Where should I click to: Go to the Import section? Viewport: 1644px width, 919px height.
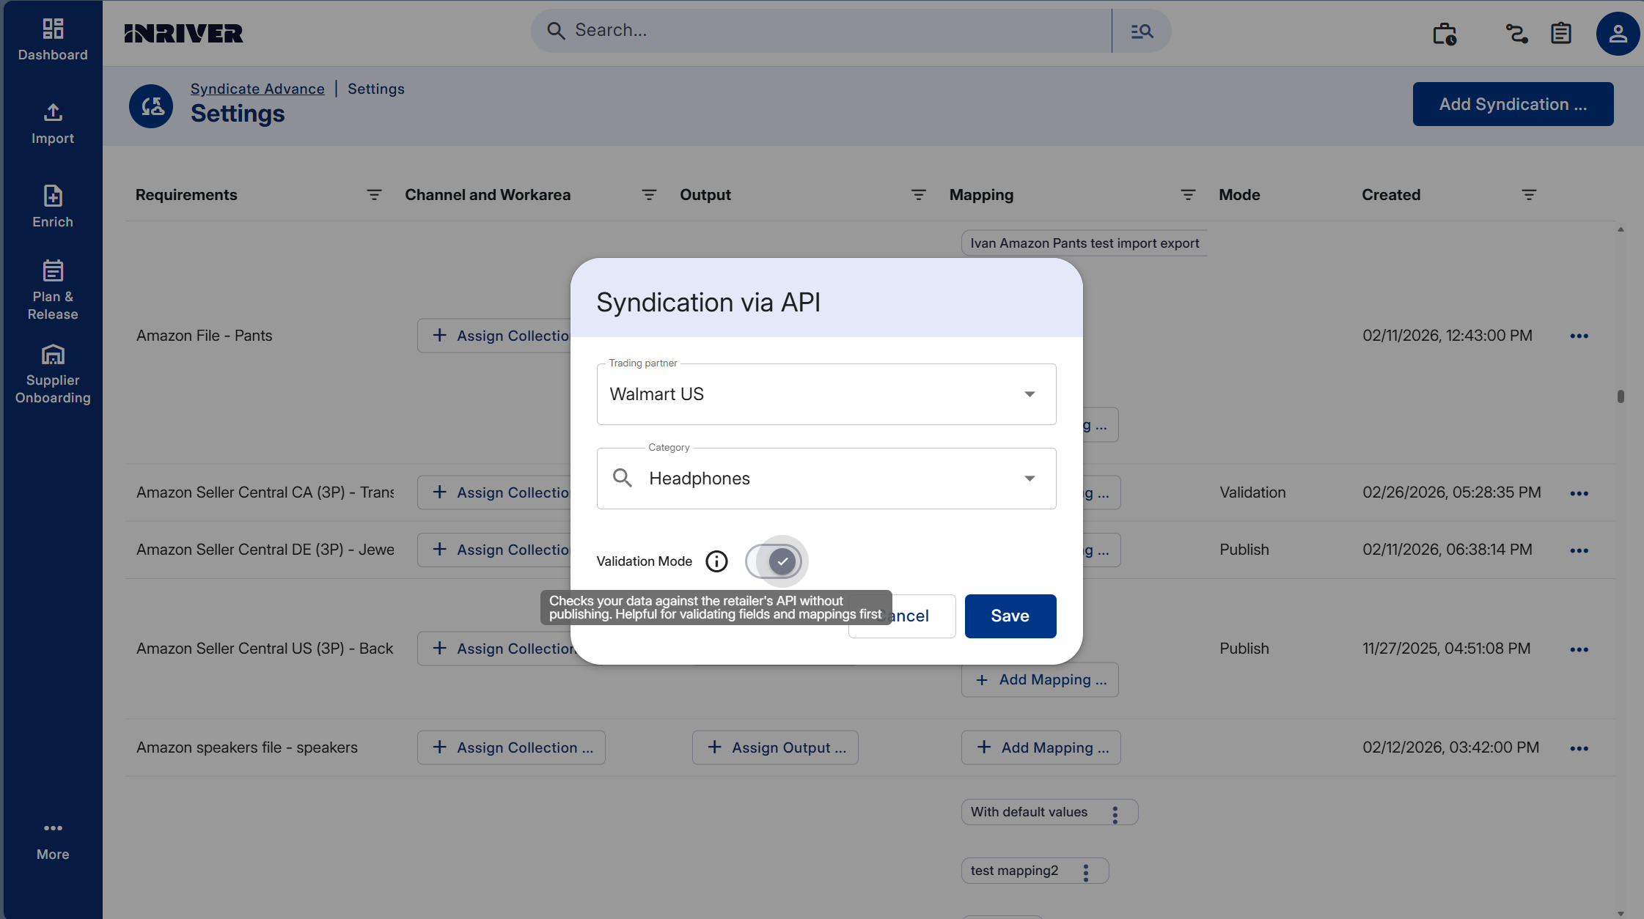click(x=53, y=124)
